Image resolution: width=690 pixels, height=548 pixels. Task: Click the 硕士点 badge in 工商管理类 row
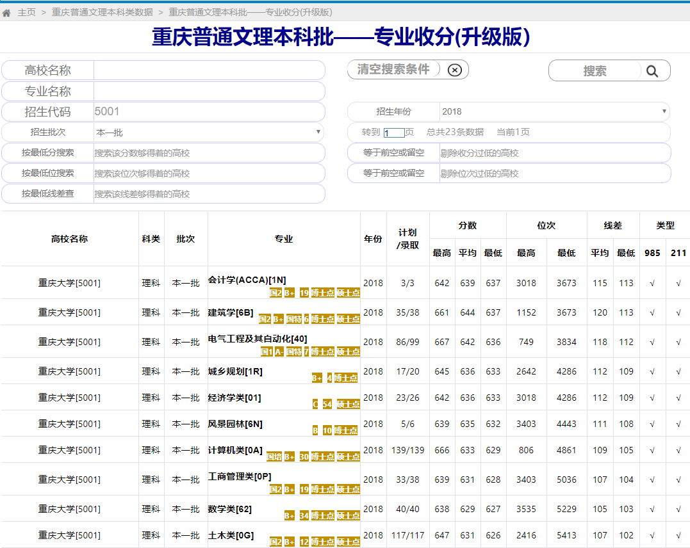348,490
